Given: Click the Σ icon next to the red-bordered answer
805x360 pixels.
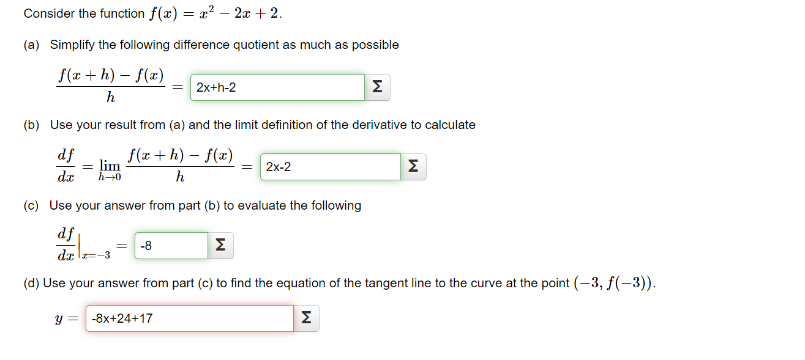Looking at the screenshot, I should click(307, 317).
